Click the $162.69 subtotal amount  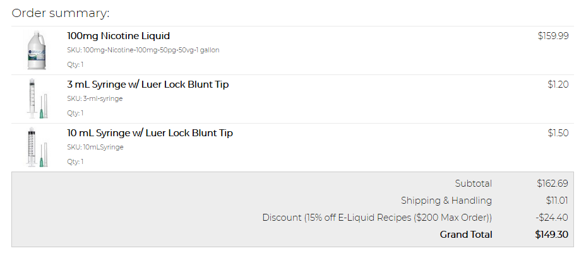tap(553, 184)
